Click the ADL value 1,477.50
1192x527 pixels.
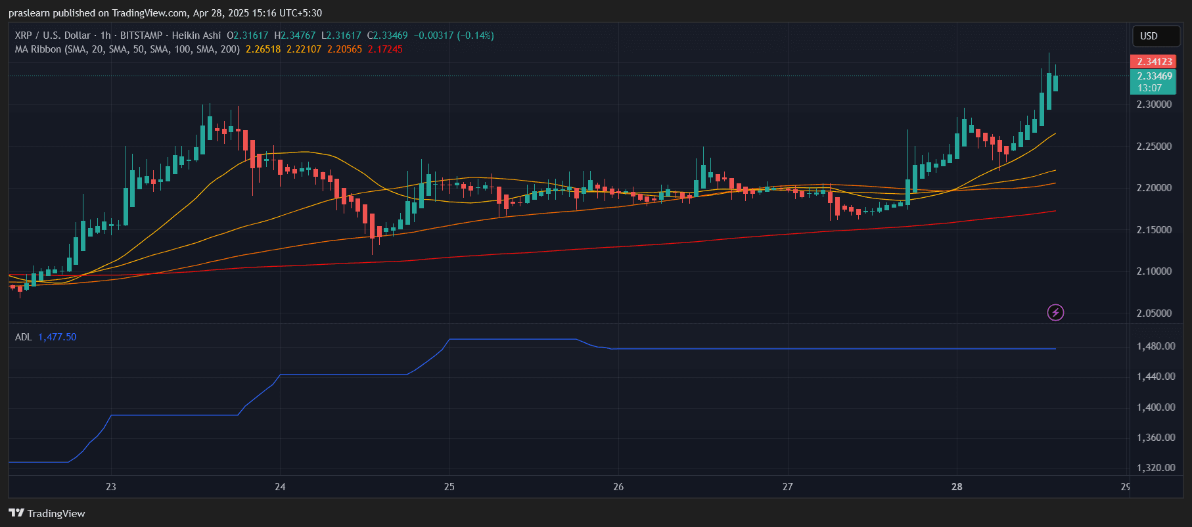point(57,337)
